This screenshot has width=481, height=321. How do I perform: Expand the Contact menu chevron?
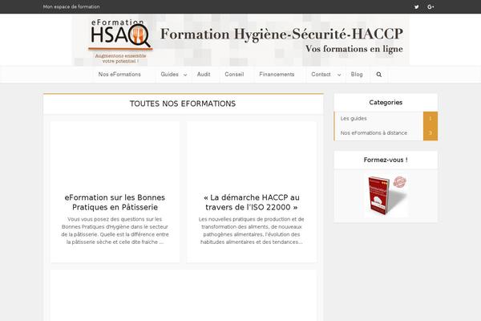pyautogui.click(x=339, y=75)
